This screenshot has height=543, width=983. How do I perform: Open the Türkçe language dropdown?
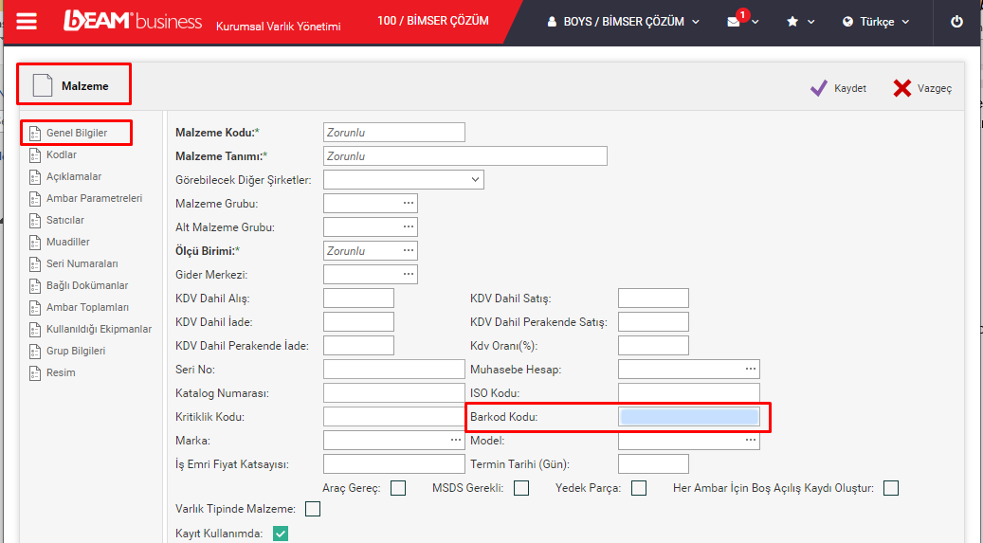click(x=875, y=22)
